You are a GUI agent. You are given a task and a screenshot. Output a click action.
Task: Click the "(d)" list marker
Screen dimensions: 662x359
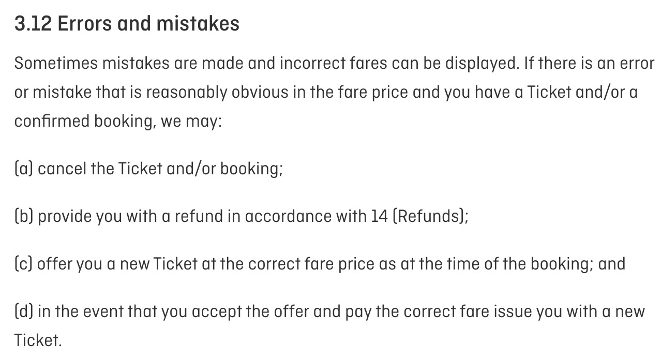point(24,311)
